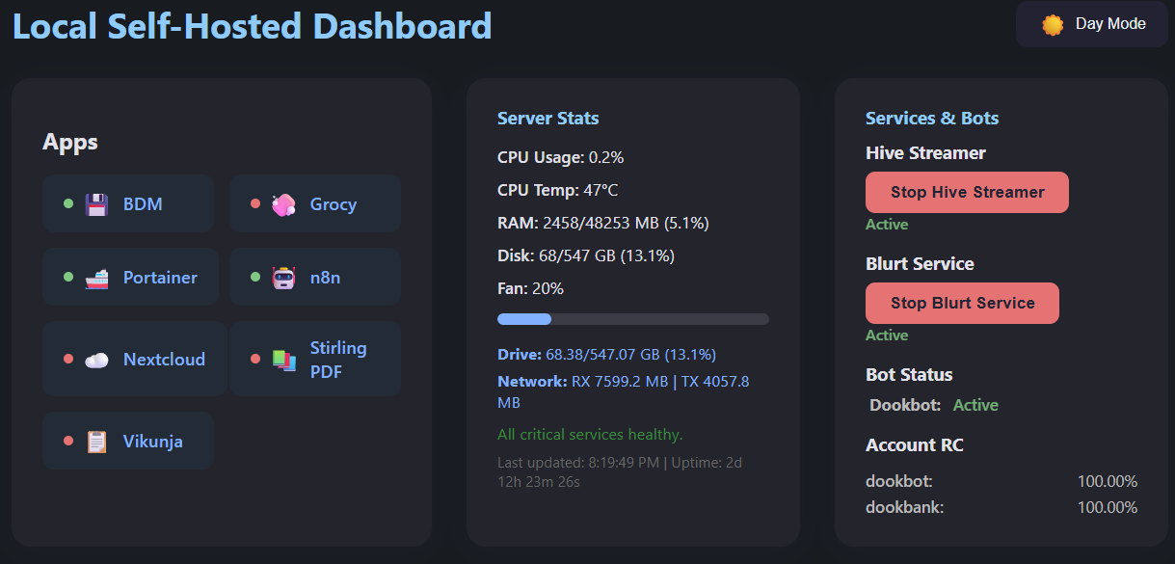Image resolution: width=1175 pixels, height=564 pixels.
Task: Click the Portainer ship icon
Action: (x=96, y=278)
